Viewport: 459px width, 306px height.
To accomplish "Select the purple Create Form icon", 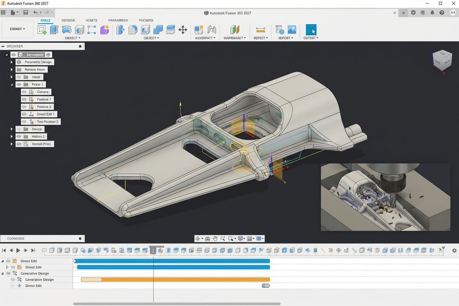I will tap(104, 30).
